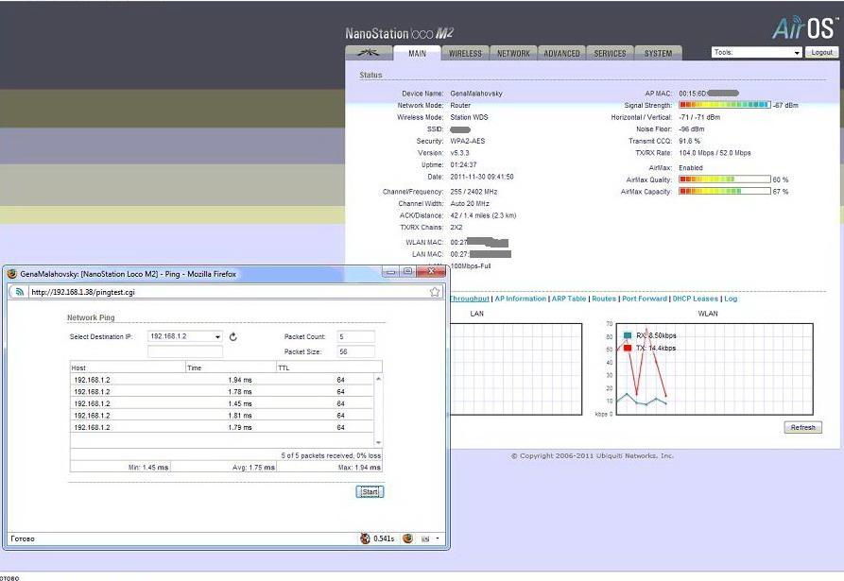Expand the Tools dropdown
844x581 pixels.
coord(756,53)
